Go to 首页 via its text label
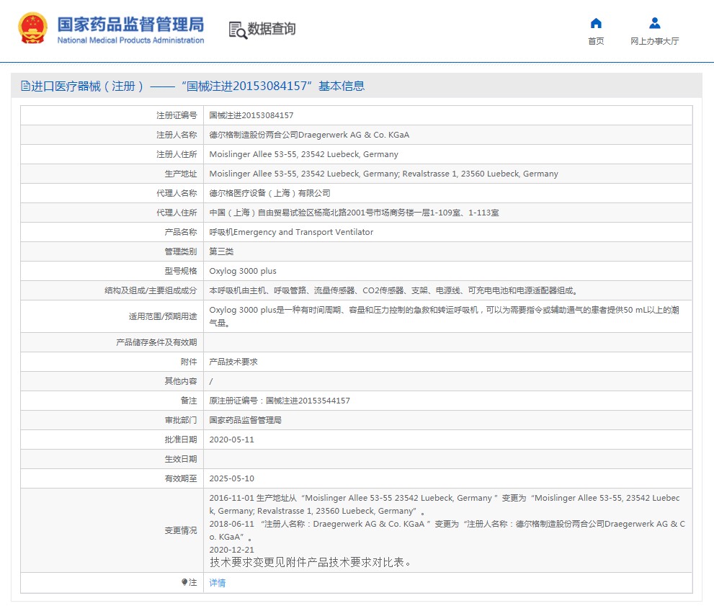Image resolution: width=714 pixels, height=611 pixels. (596, 41)
